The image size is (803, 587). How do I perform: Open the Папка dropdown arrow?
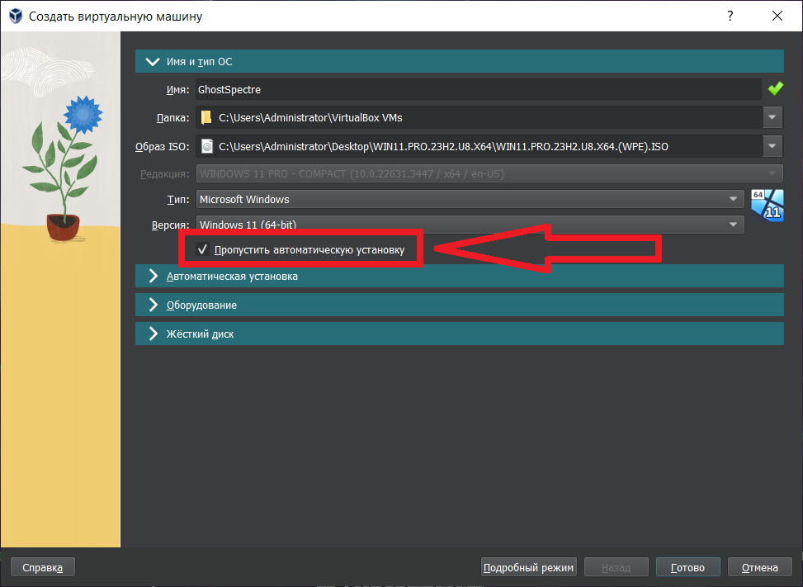pyautogui.click(x=772, y=118)
